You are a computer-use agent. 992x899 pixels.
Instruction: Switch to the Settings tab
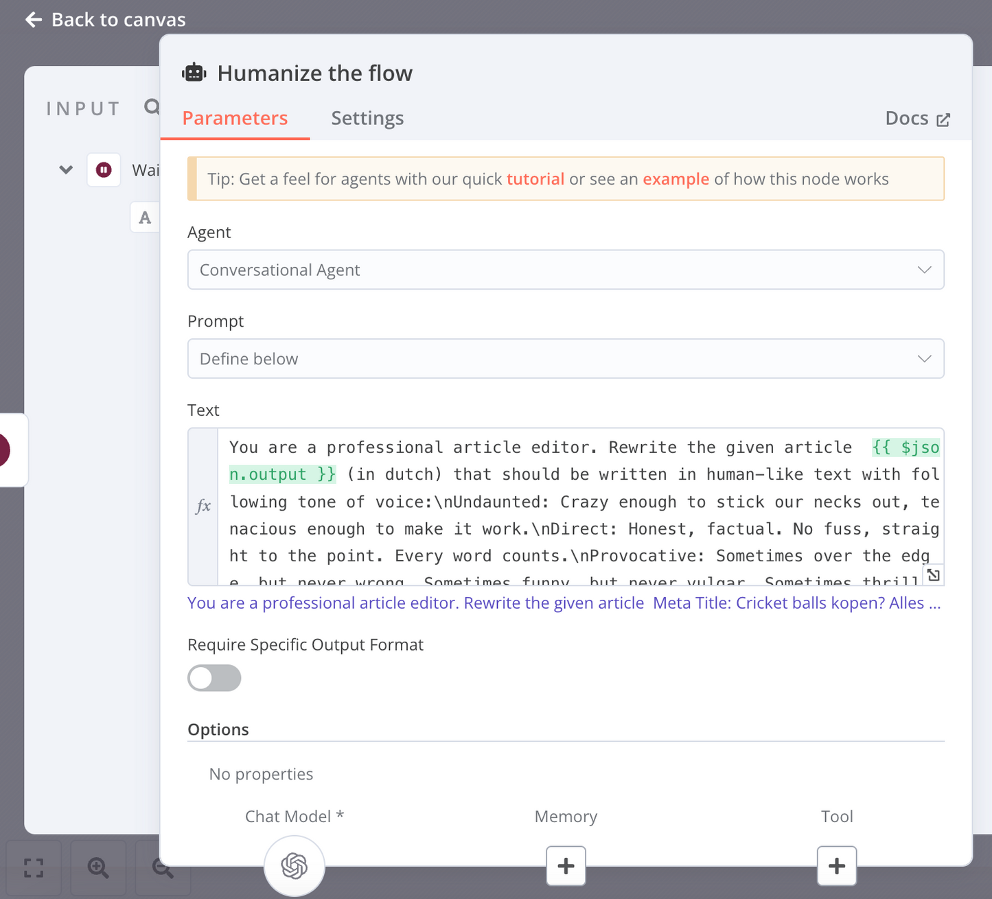tap(367, 118)
